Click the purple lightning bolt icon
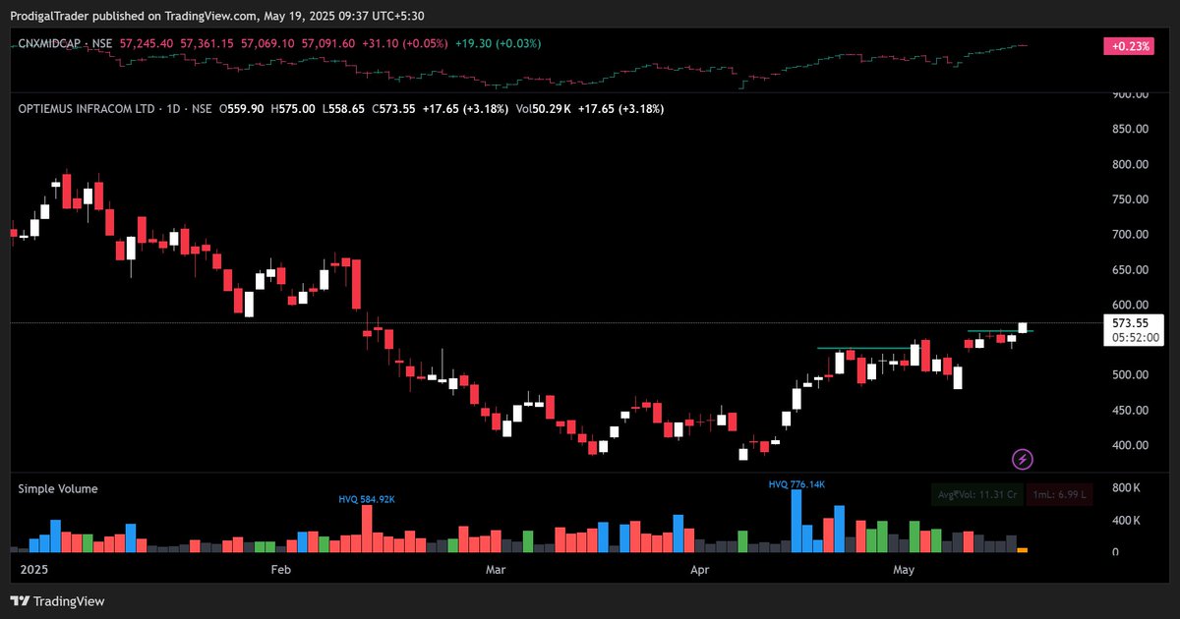1180x619 pixels. click(x=1023, y=459)
